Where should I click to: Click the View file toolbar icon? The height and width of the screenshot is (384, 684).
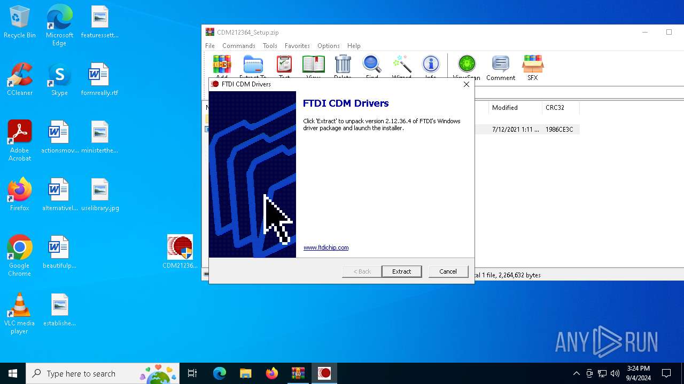click(x=314, y=66)
